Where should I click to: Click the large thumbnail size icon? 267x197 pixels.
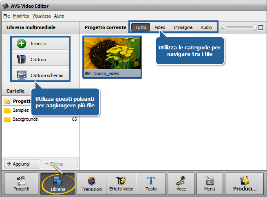pyautogui.click(x=261, y=27)
